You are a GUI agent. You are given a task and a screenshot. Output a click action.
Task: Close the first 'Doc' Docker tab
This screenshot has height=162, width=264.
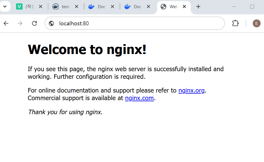(x=113, y=6)
